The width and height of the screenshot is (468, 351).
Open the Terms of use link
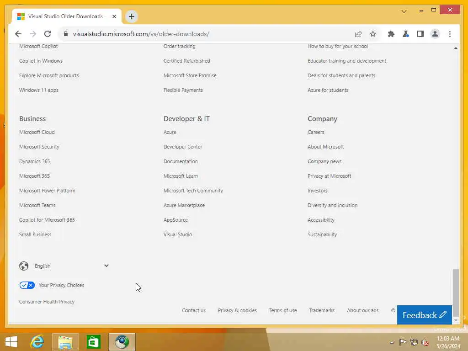[282, 310]
